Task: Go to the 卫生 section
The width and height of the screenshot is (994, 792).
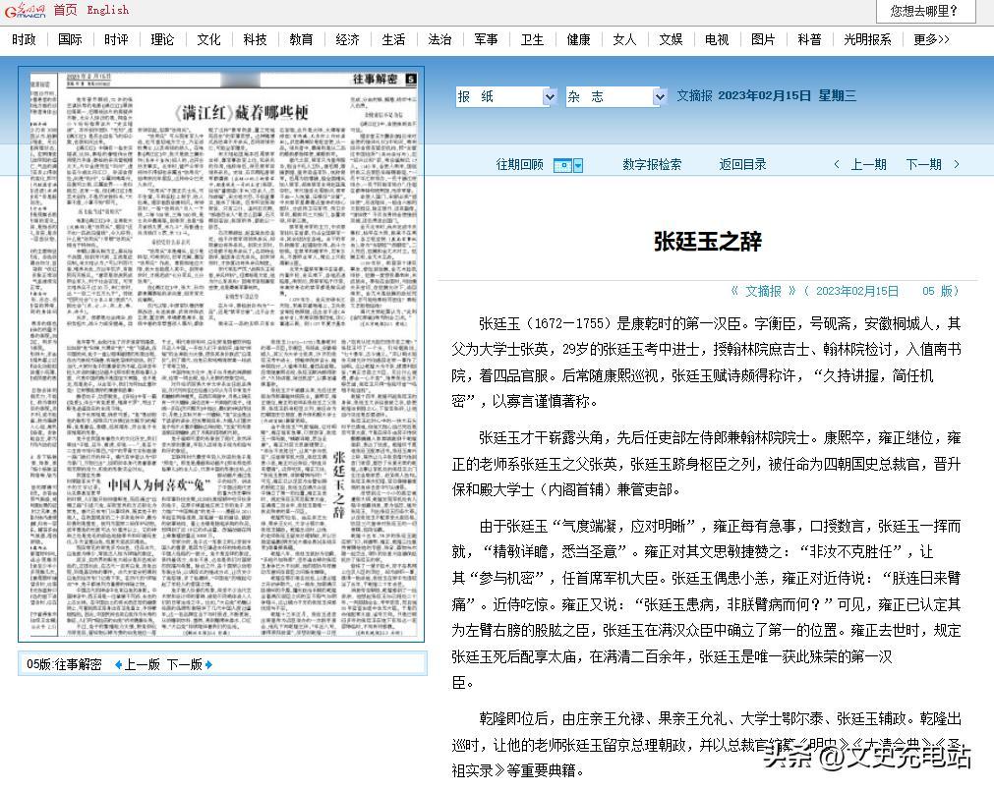Action: [x=533, y=39]
